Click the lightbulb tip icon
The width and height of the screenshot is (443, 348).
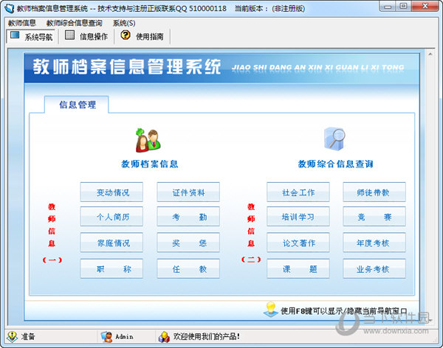click(271, 310)
